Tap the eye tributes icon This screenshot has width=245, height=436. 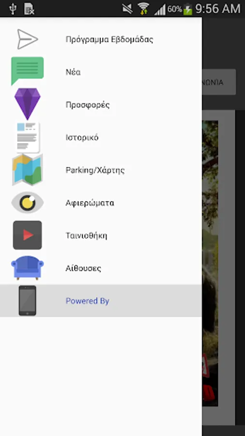pos(27,202)
